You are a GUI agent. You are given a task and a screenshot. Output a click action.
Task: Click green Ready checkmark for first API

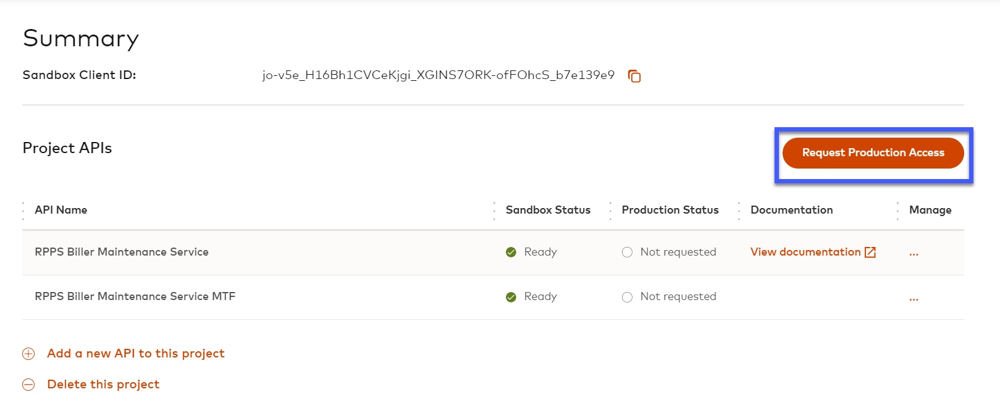point(511,252)
